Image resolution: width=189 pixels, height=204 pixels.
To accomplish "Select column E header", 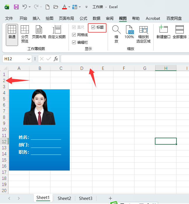I will (x=103, y=68).
